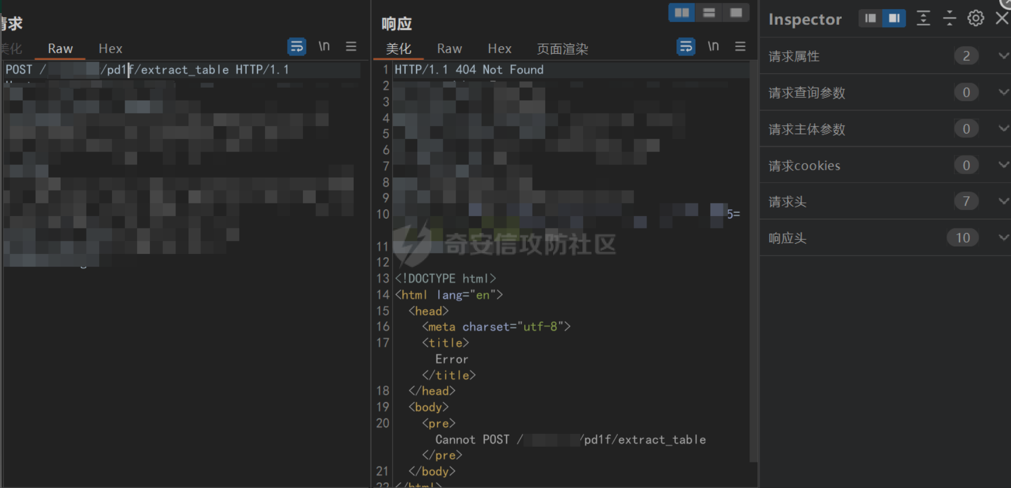Click the 'Error' title text
The width and height of the screenshot is (1011, 488).
click(x=451, y=359)
